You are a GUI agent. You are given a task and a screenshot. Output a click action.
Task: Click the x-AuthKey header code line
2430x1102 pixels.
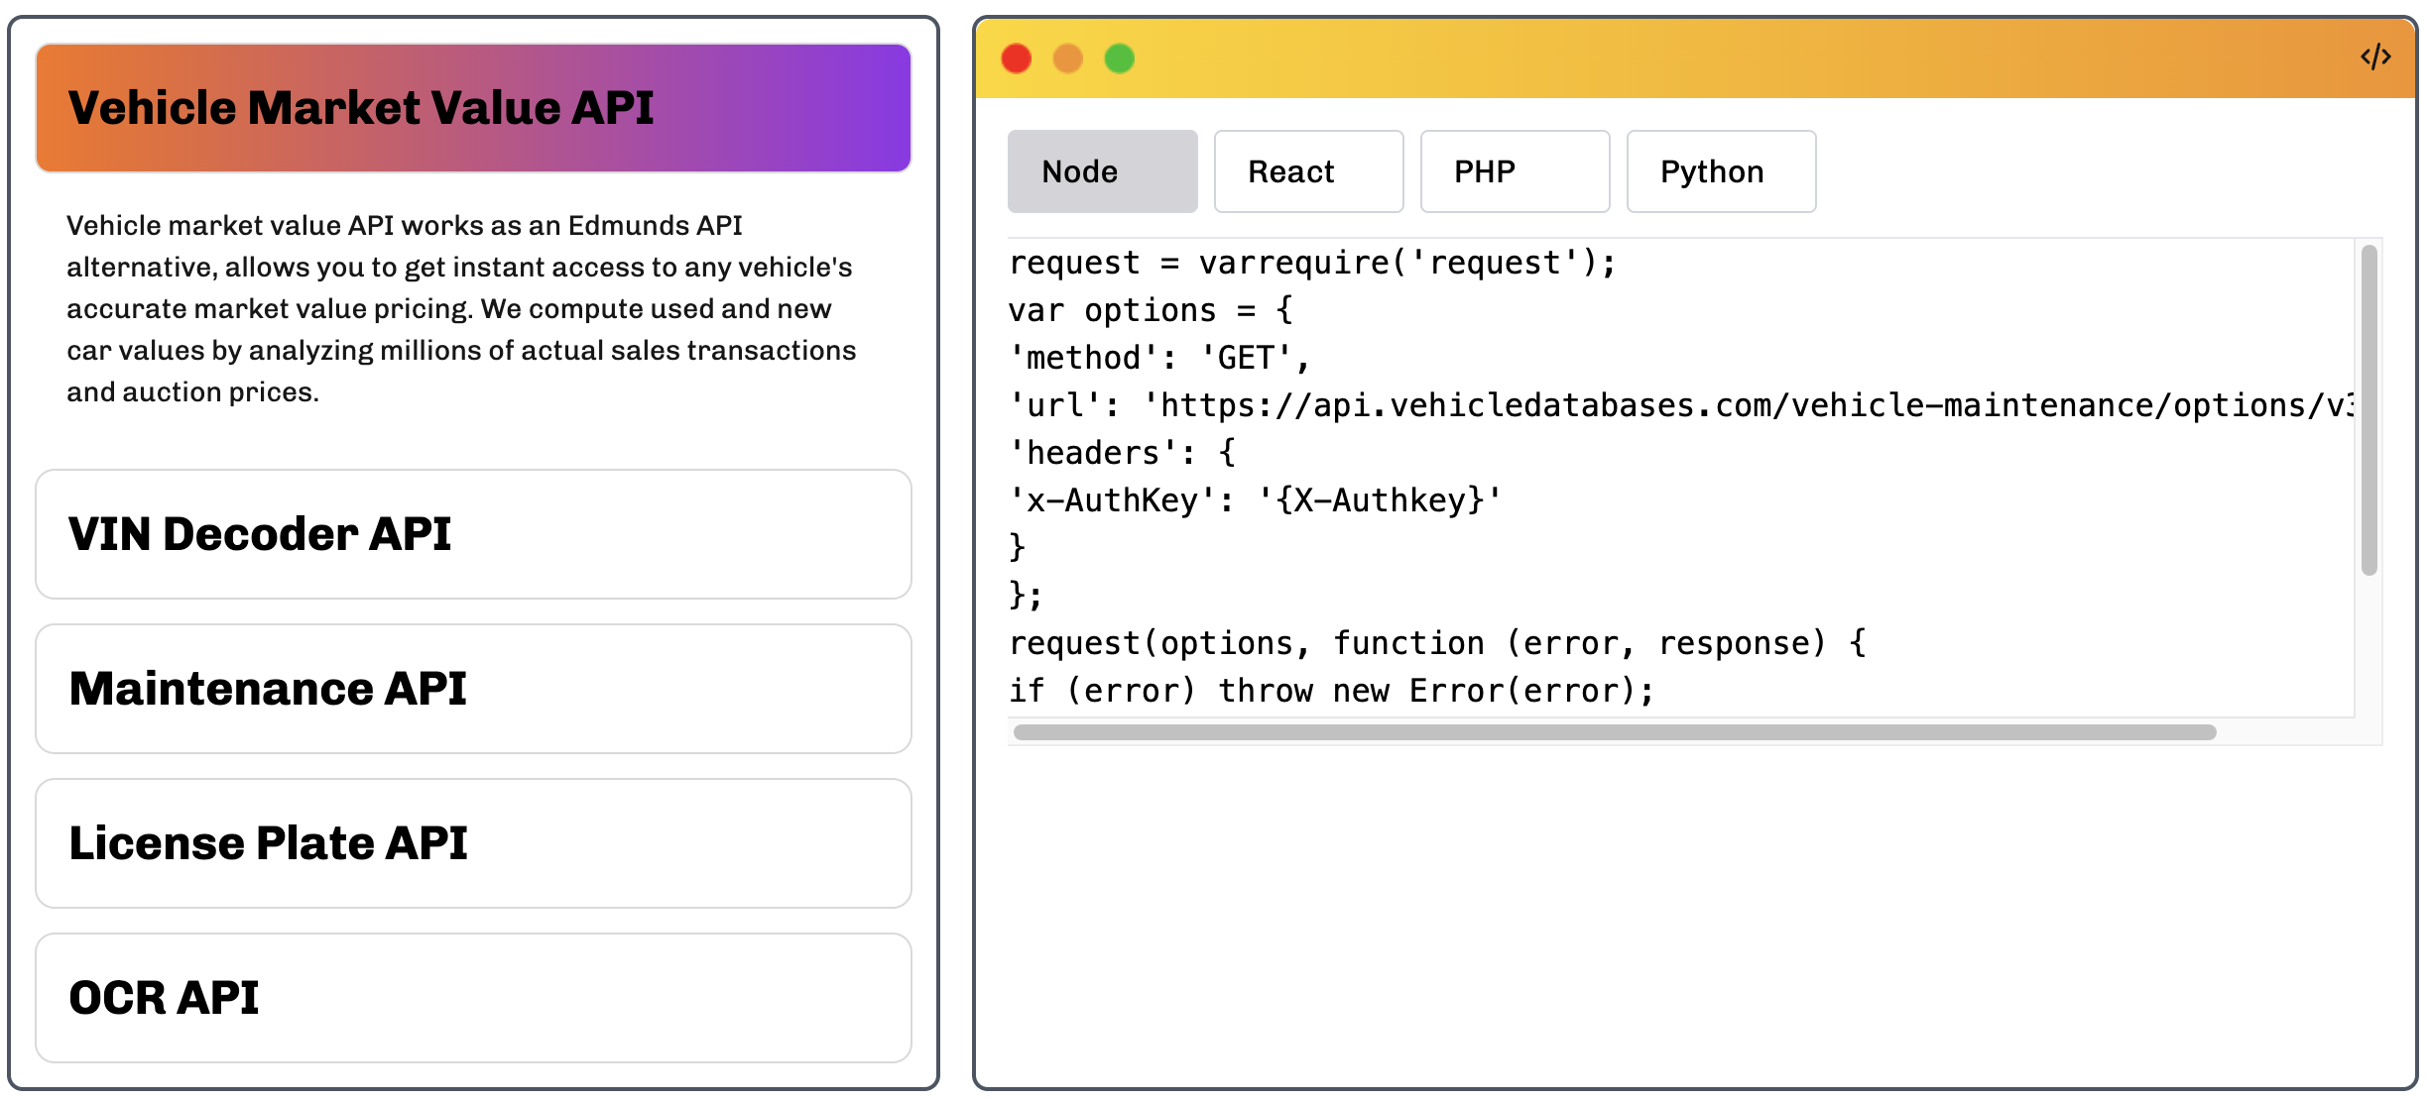(1255, 500)
